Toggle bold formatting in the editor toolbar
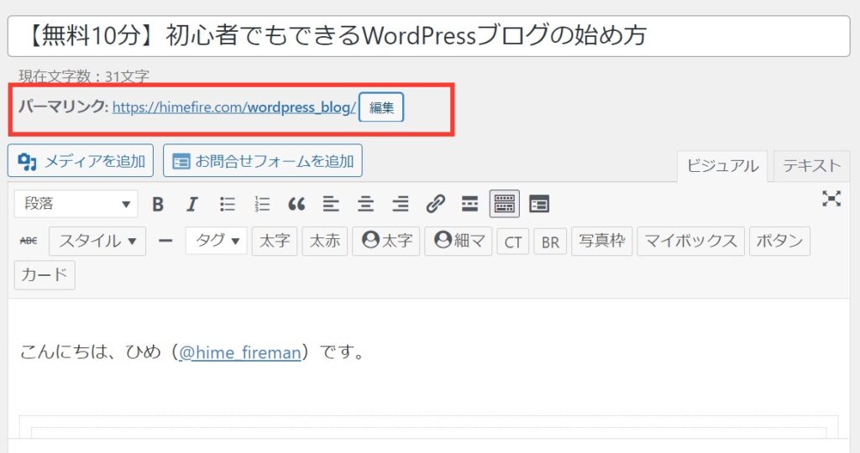The width and height of the screenshot is (860, 453). tap(158, 205)
